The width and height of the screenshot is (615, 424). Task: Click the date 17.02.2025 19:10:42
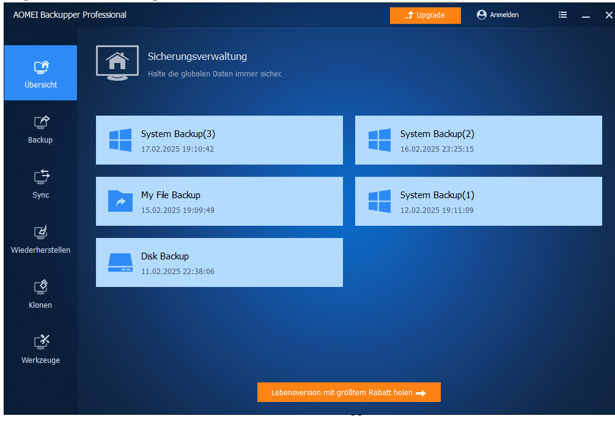click(178, 149)
